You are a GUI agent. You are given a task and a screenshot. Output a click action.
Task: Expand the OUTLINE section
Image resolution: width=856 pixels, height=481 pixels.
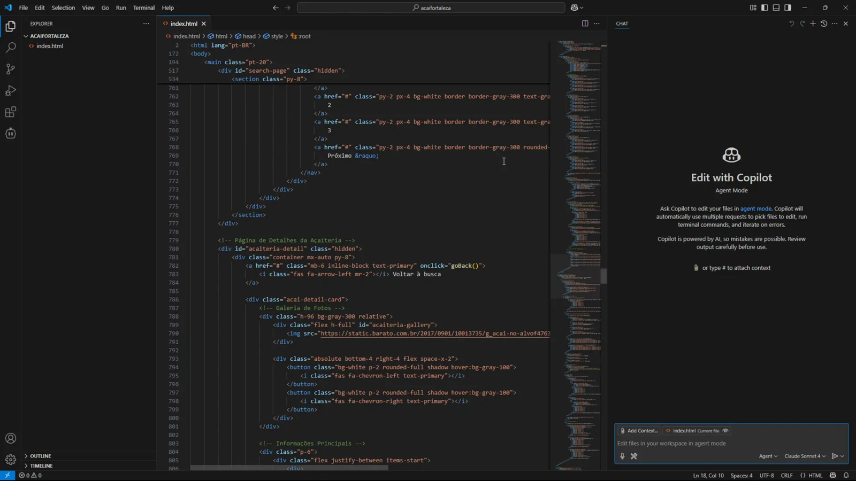click(42, 455)
